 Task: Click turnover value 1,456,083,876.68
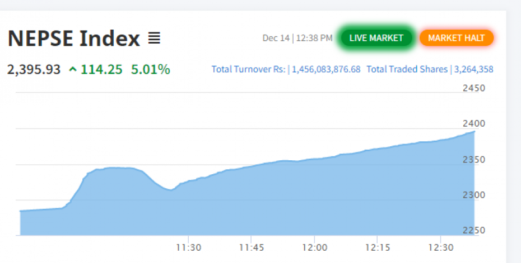[326, 69]
